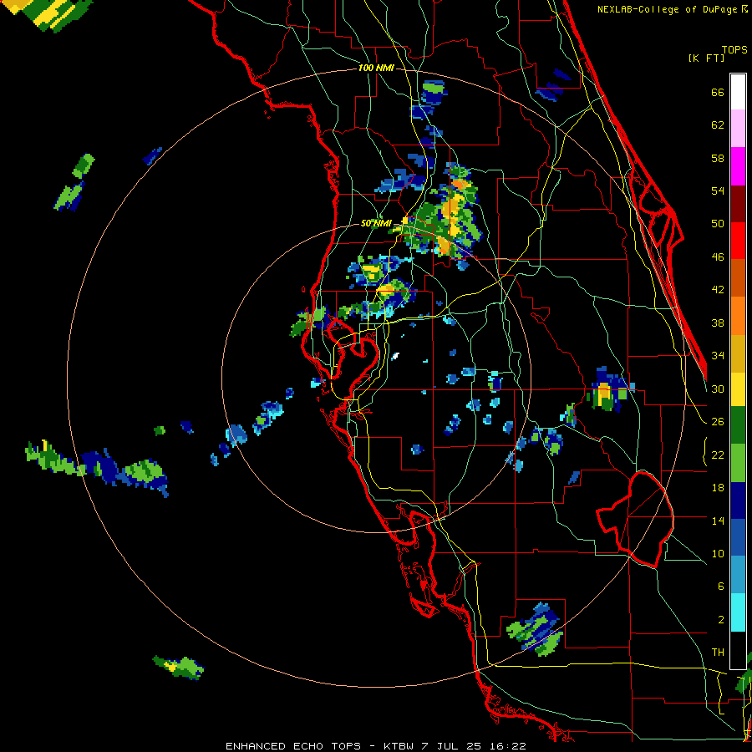Select the navy blue legend swatch
This screenshot has width=752, height=752.
click(x=738, y=500)
